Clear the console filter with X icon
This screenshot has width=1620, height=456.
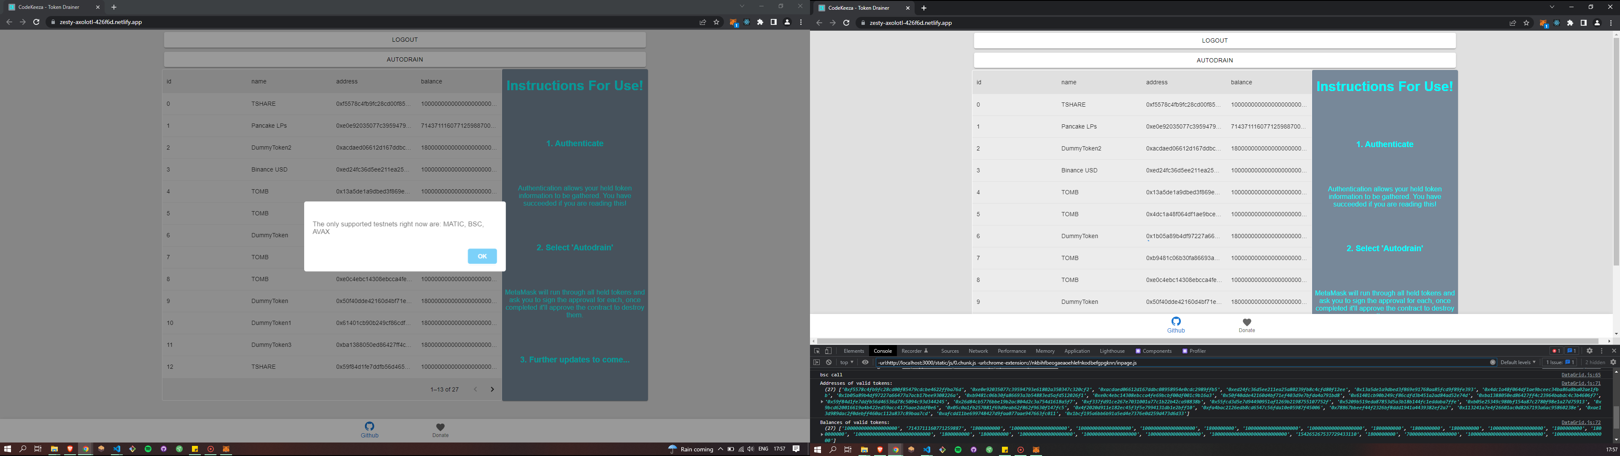1493,362
